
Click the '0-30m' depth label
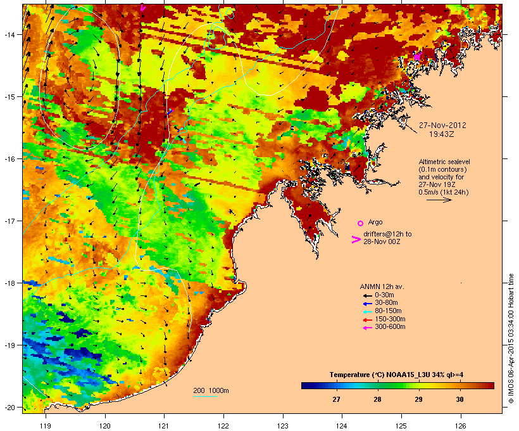point(384,295)
